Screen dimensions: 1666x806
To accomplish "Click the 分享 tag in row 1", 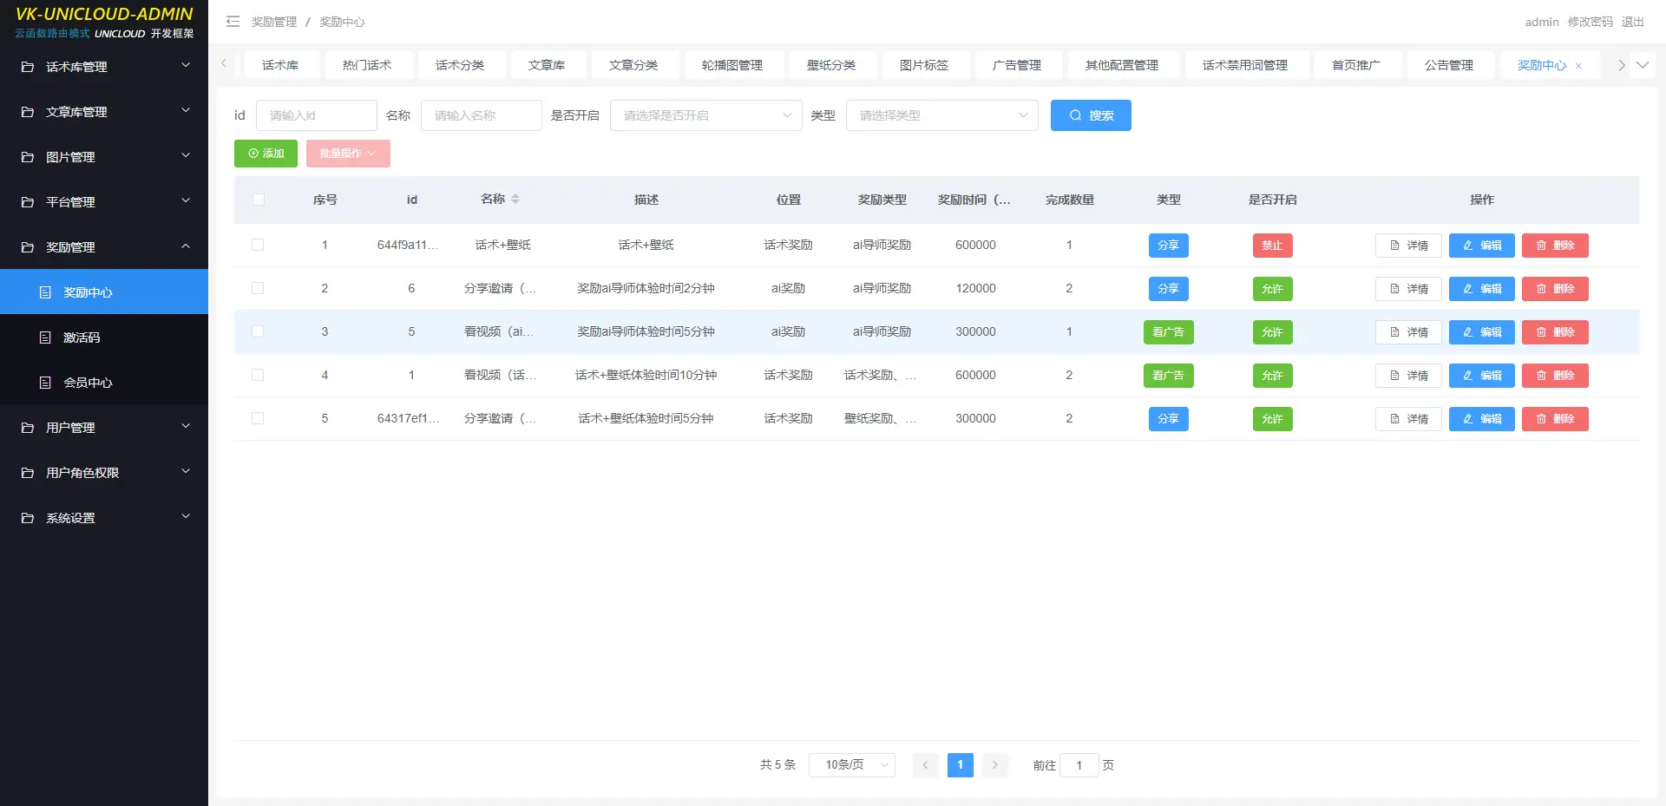I will (1168, 246).
